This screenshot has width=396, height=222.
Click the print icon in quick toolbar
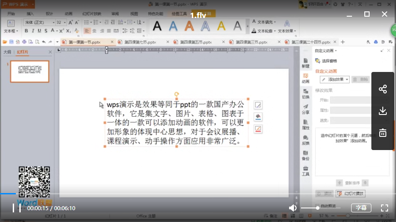click(24, 42)
